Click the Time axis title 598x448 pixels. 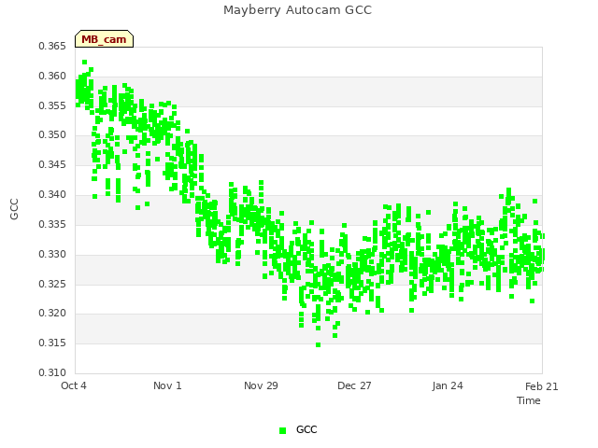tap(529, 400)
